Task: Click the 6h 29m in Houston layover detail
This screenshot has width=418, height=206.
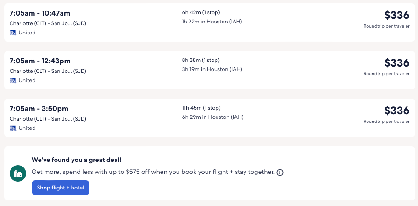Action: point(212,117)
